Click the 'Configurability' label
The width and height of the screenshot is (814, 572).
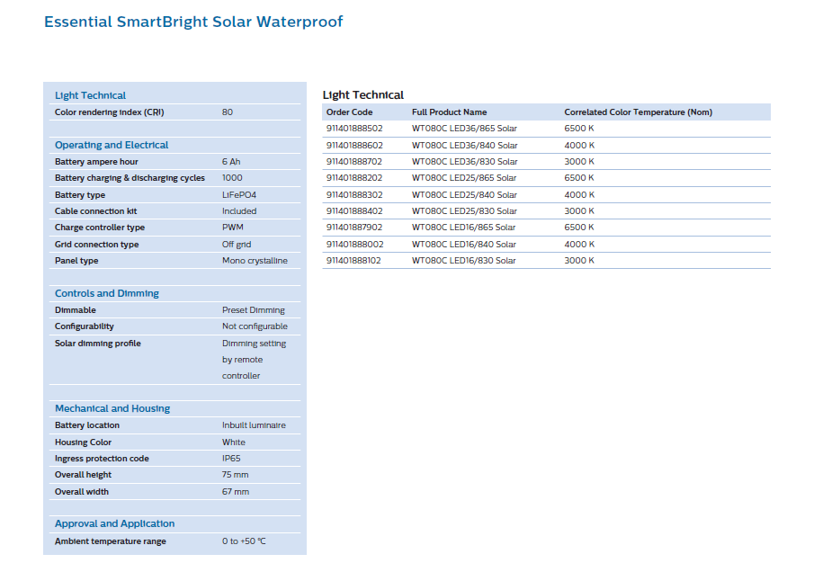pyautogui.click(x=85, y=326)
